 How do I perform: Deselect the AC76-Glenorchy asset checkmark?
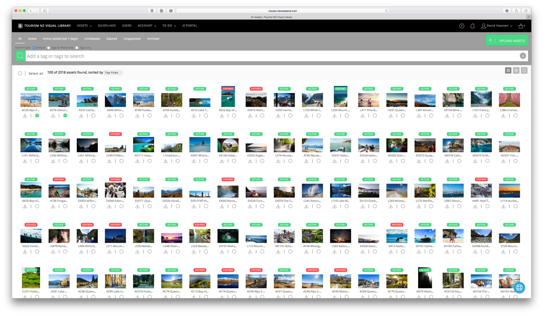pos(65,116)
